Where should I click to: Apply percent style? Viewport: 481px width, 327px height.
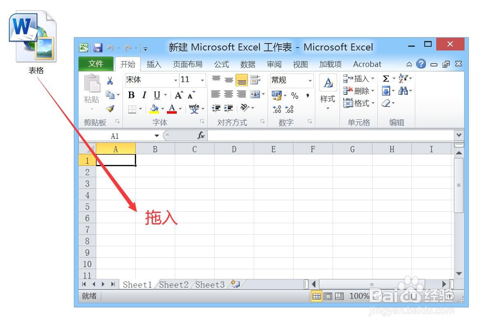pos(295,96)
